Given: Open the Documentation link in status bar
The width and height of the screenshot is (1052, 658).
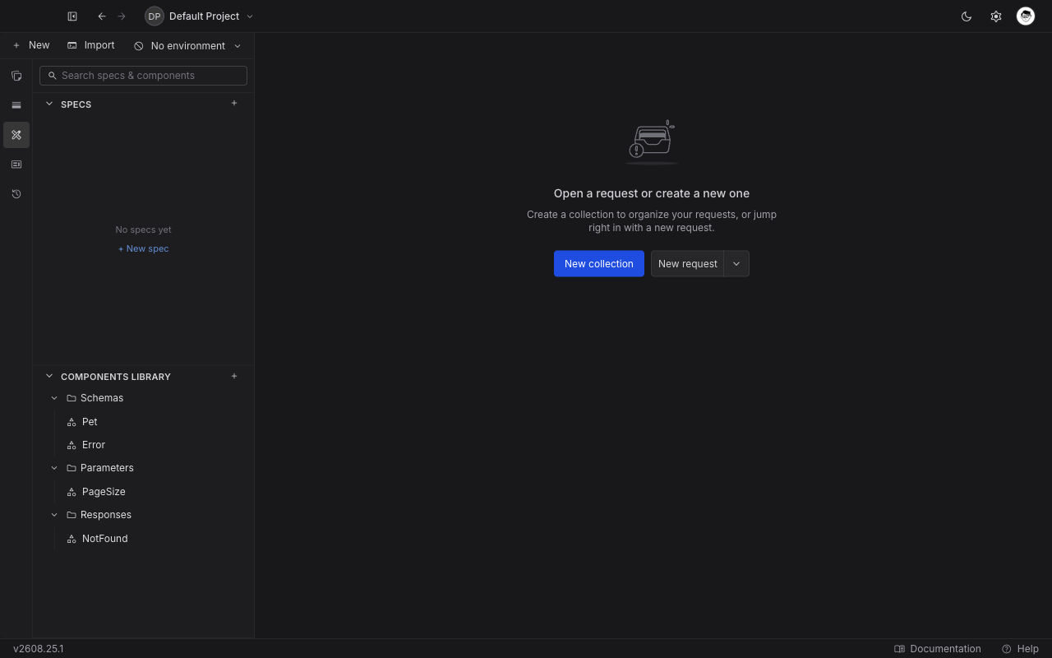Looking at the screenshot, I should pos(938,649).
